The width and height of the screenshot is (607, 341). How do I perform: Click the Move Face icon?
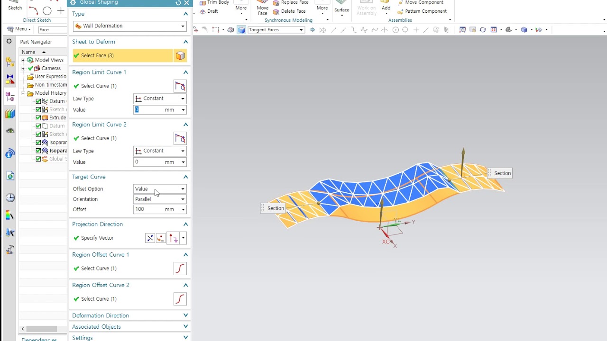(x=262, y=8)
